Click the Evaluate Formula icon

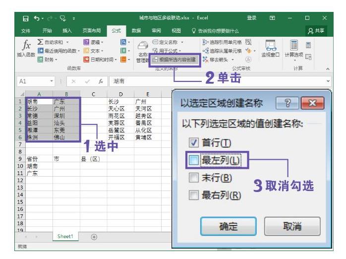click(248, 60)
